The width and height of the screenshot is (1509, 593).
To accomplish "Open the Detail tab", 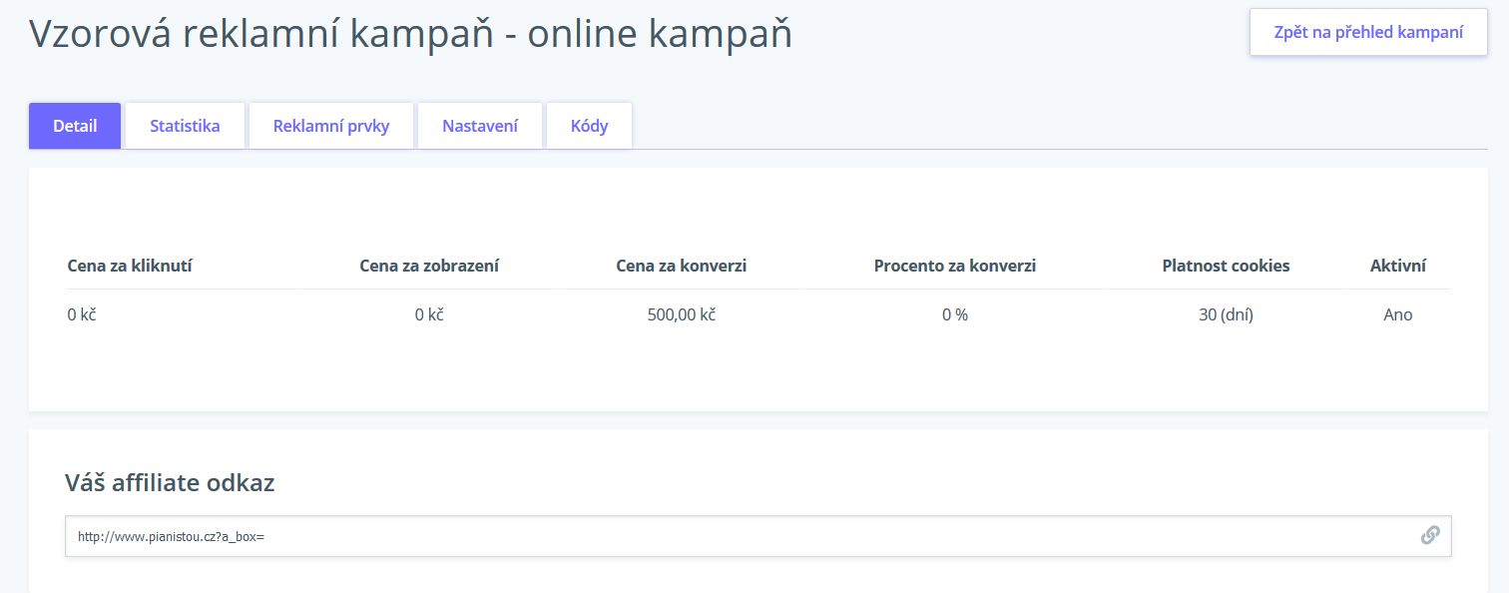I will tap(75, 126).
